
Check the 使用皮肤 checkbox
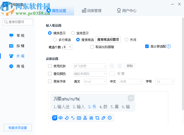[50, 66]
